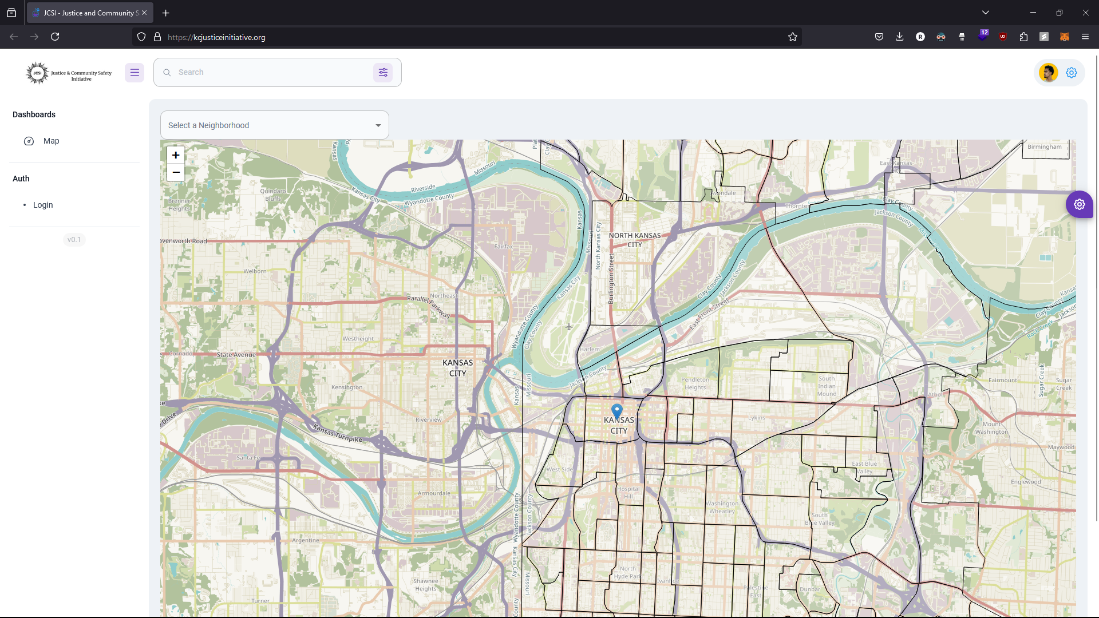Click the browser back arrow

click(14, 37)
